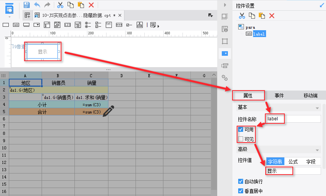Image resolution: width=326 pixels, height=196 pixels.
Task: Insert a radio button group widget
Action: (88, 25)
